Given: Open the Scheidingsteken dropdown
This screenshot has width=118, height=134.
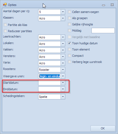Looking at the screenshot, I should (63, 97).
